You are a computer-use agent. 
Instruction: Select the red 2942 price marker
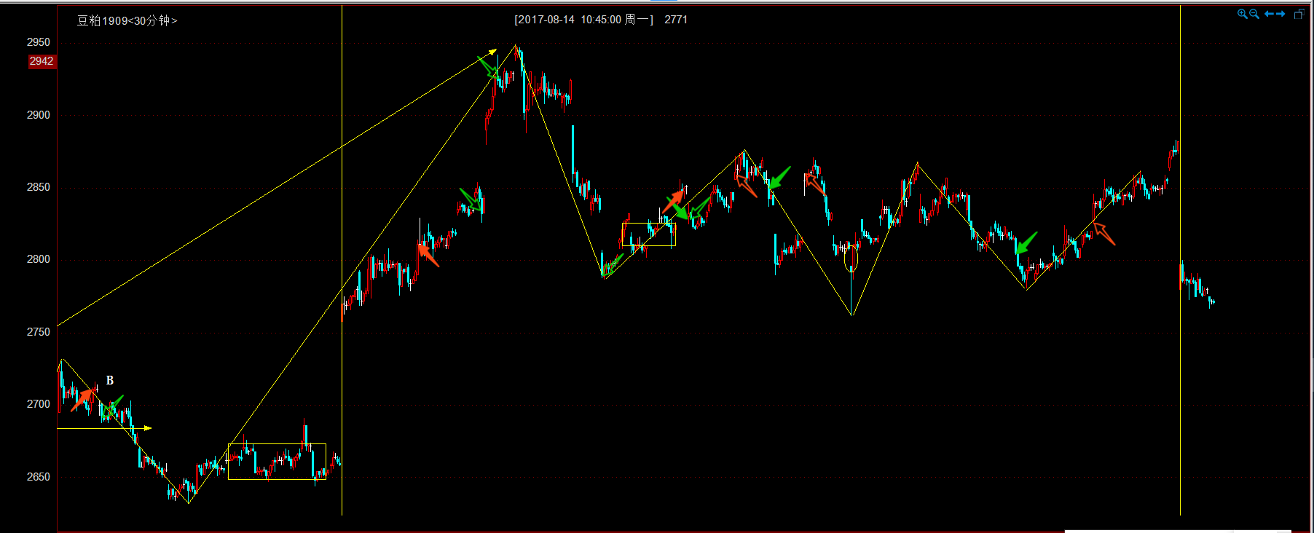pyautogui.click(x=42, y=61)
